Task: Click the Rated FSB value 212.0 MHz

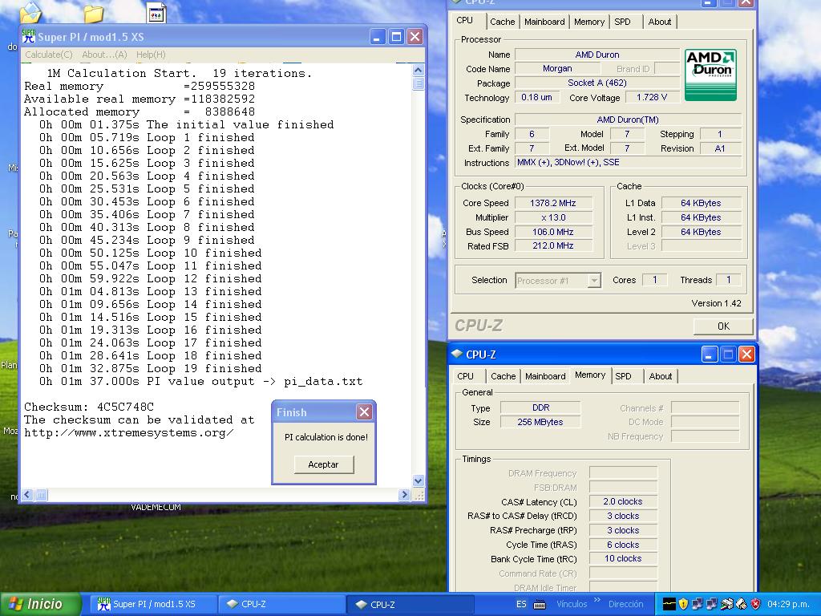Action: point(553,245)
